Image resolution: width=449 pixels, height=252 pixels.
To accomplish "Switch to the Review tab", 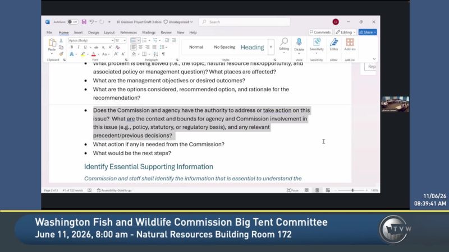I will [x=166, y=32].
